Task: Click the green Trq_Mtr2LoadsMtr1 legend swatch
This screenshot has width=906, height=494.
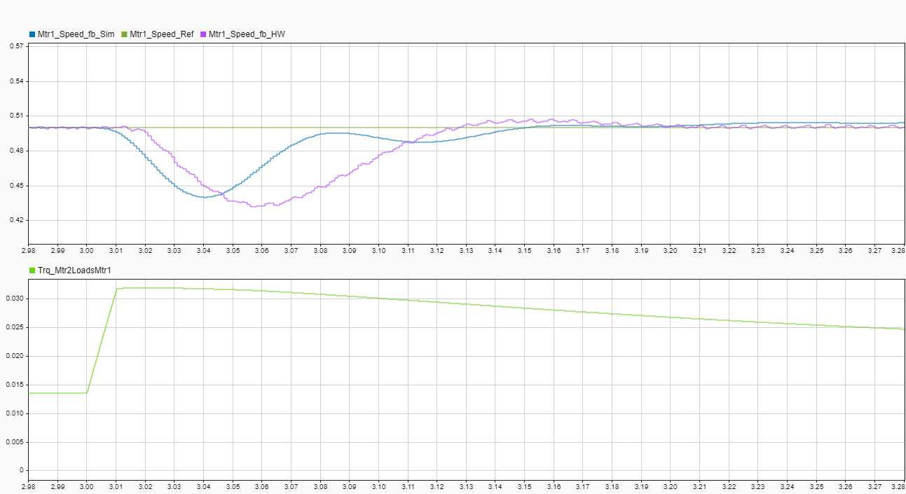Action: pyautogui.click(x=32, y=270)
